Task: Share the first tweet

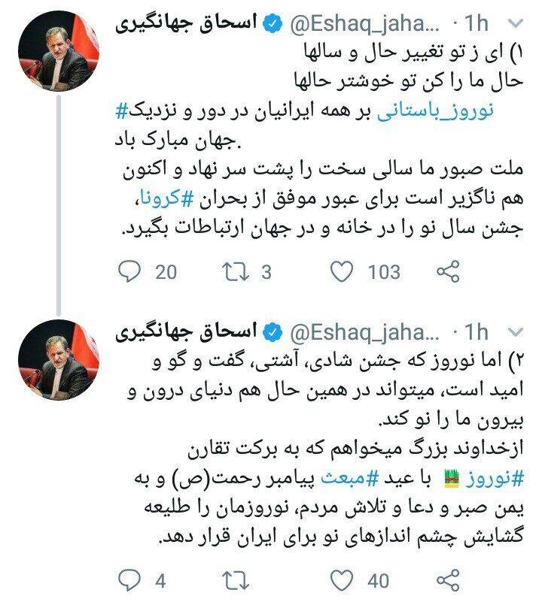Action: click(448, 271)
